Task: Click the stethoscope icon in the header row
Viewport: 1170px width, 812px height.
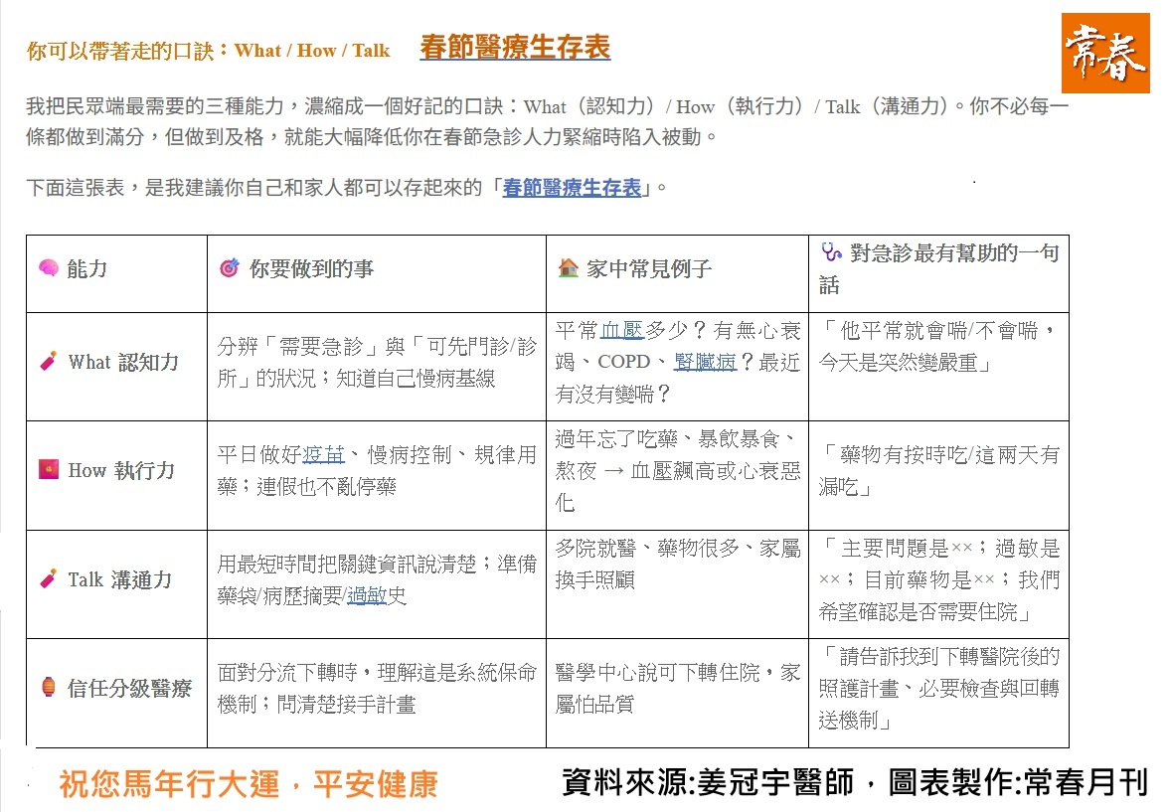Action: click(831, 252)
